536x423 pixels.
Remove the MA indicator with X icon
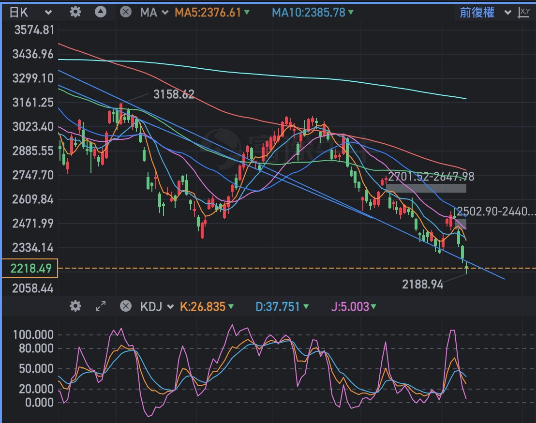[125, 12]
